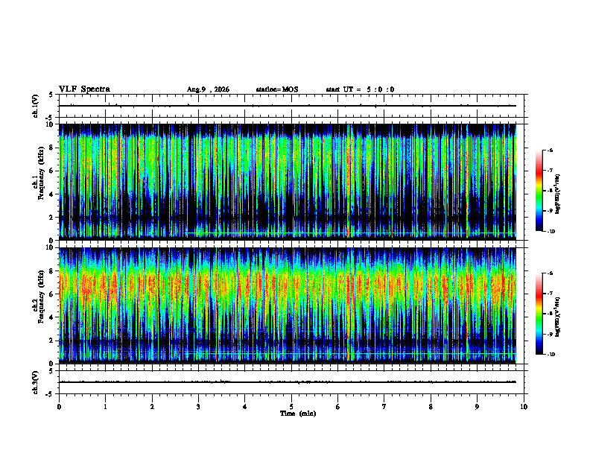This screenshot has height=456, width=590.
Task: Click the ch.3(V) axis label
Action: tap(36, 383)
